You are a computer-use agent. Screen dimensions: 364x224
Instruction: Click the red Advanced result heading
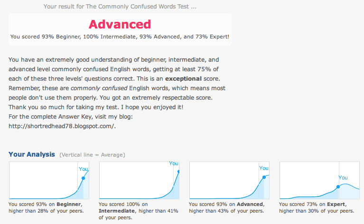(120, 24)
